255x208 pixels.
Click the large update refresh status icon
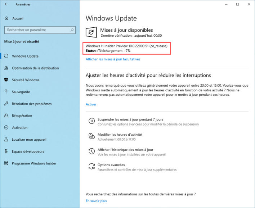91,32
